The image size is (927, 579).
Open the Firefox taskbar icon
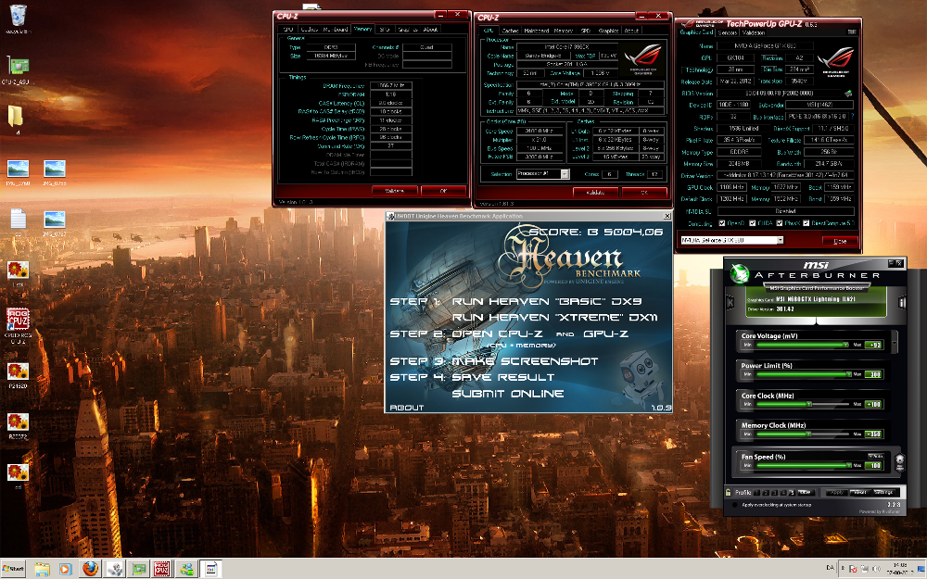90,569
